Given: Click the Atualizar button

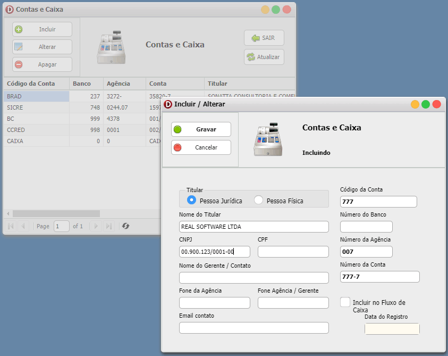Looking at the screenshot, I should point(264,57).
